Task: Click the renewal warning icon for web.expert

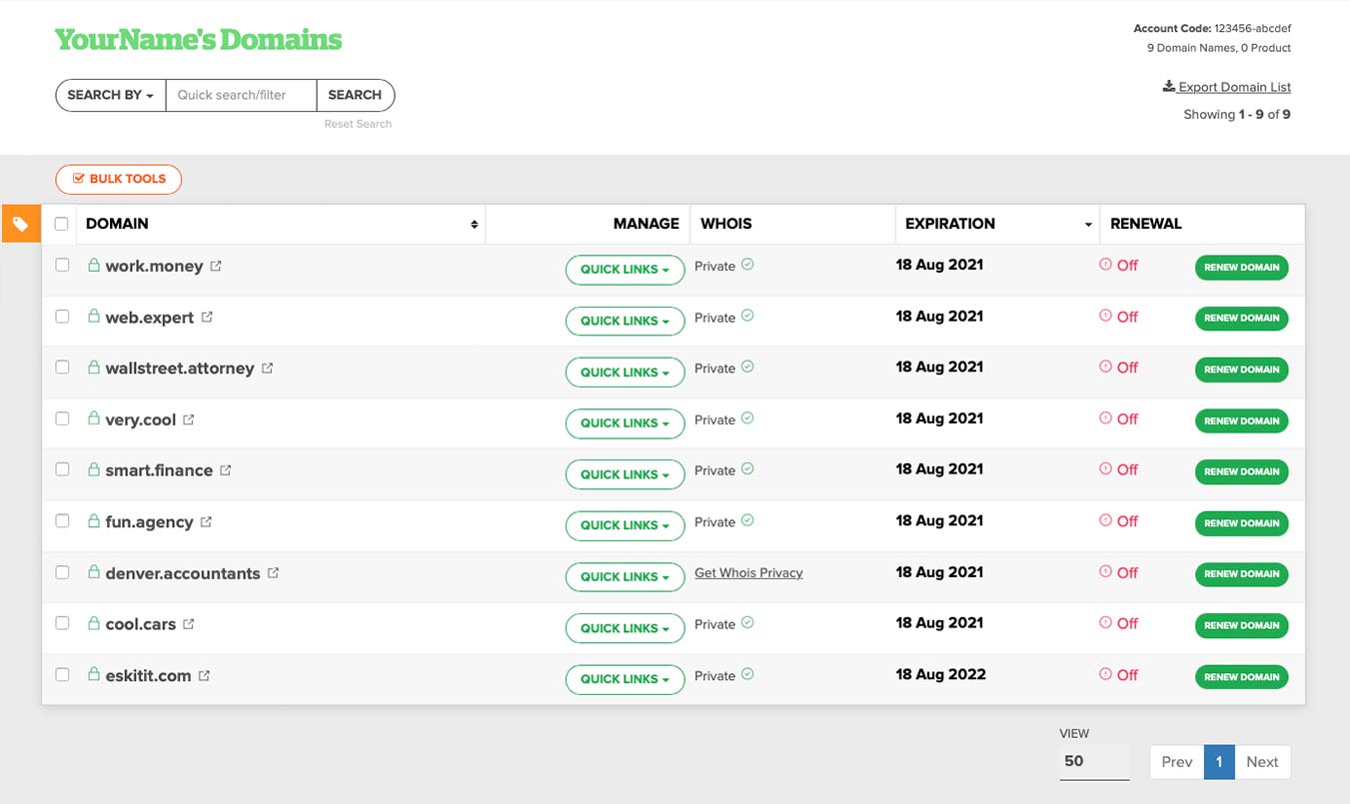Action: click(x=1105, y=316)
